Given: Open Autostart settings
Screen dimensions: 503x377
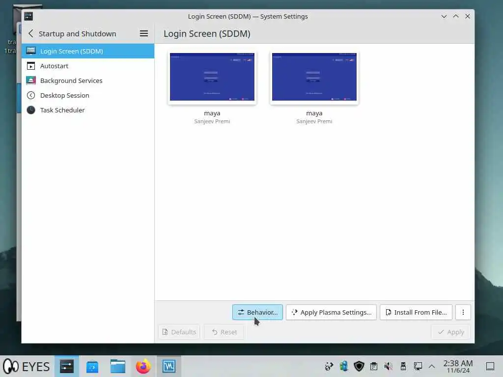Looking at the screenshot, I should (87, 66).
